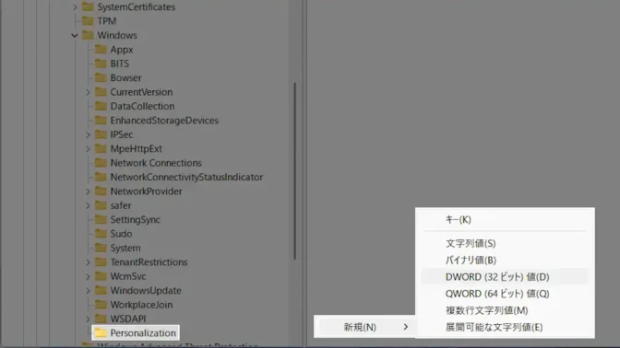Click the Appx folder icon
Viewport: 620px width, 348px height.
(101, 50)
